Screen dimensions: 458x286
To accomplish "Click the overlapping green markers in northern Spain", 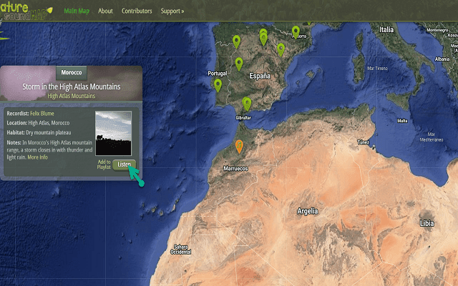I will 263,36.
